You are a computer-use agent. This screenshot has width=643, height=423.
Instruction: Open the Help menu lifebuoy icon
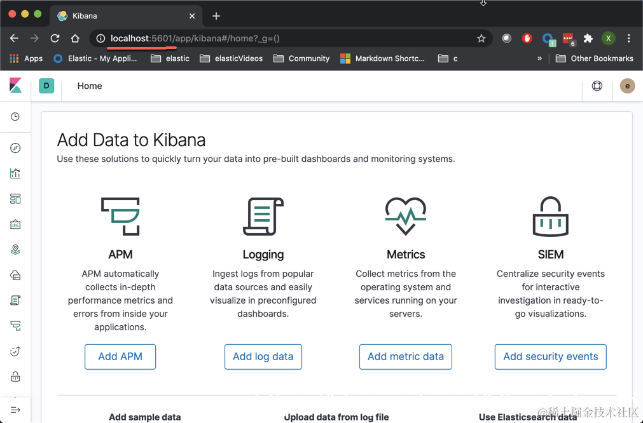point(597,86)
